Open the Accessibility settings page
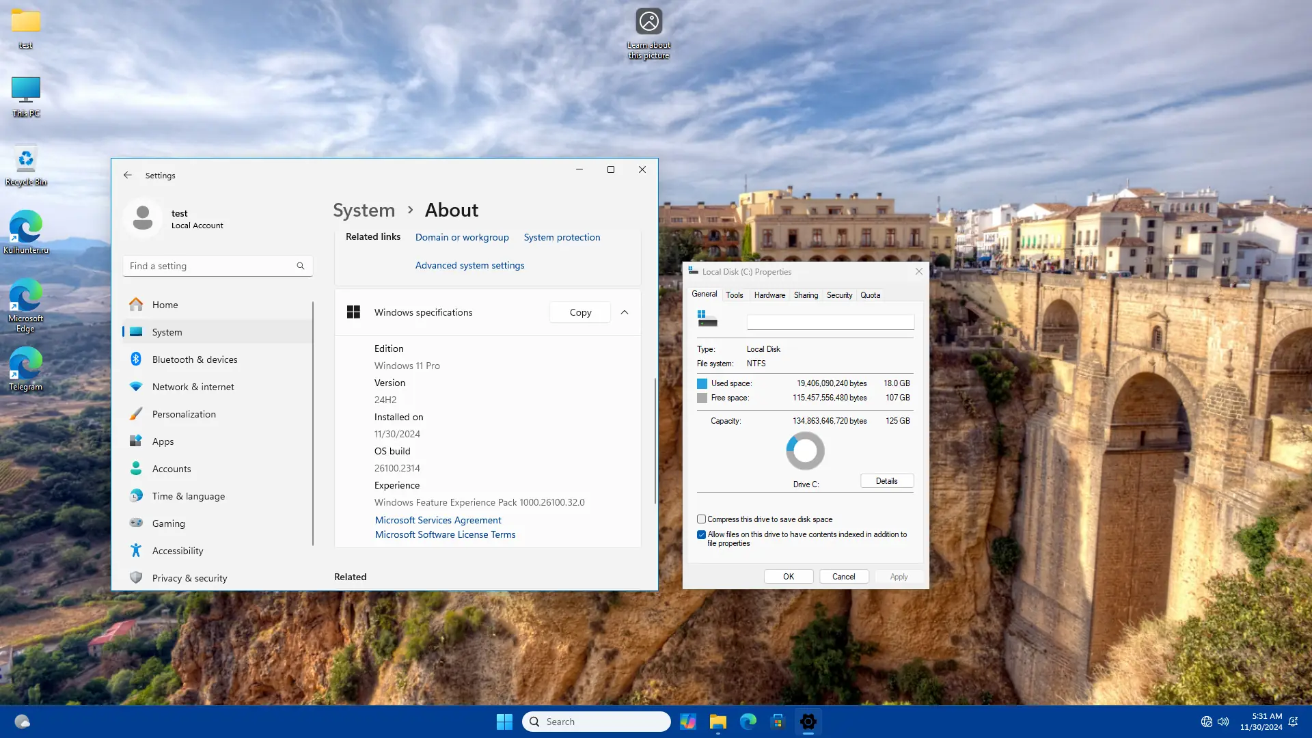The image size is (1312, 738). pyautogui.click(x=177, y=551)
